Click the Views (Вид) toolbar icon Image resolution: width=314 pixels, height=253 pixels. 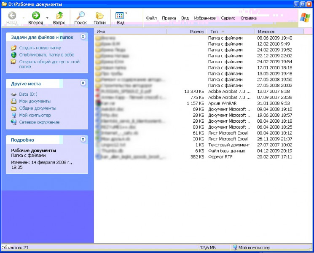[120, 16]
